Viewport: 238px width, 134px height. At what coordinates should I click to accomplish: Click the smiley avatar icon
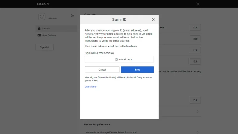click(42, 17)
